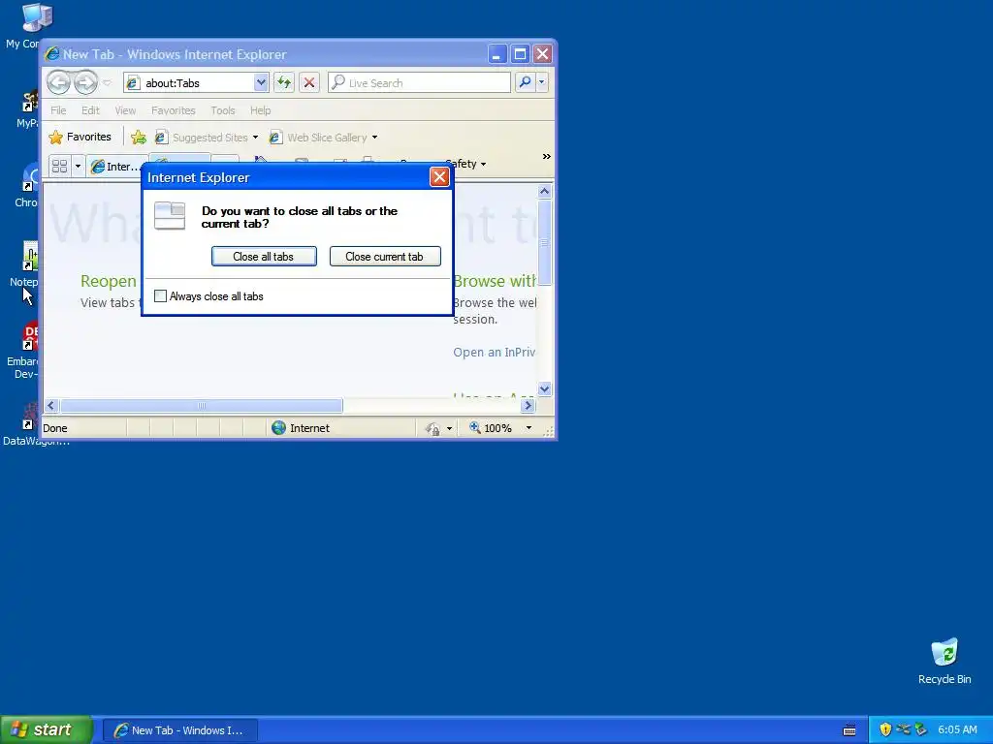Image resolution: width=993 pixels, height=744 pixels.
Task: Click the Forward navigation arrow button
Action: [x=85, y=82]
